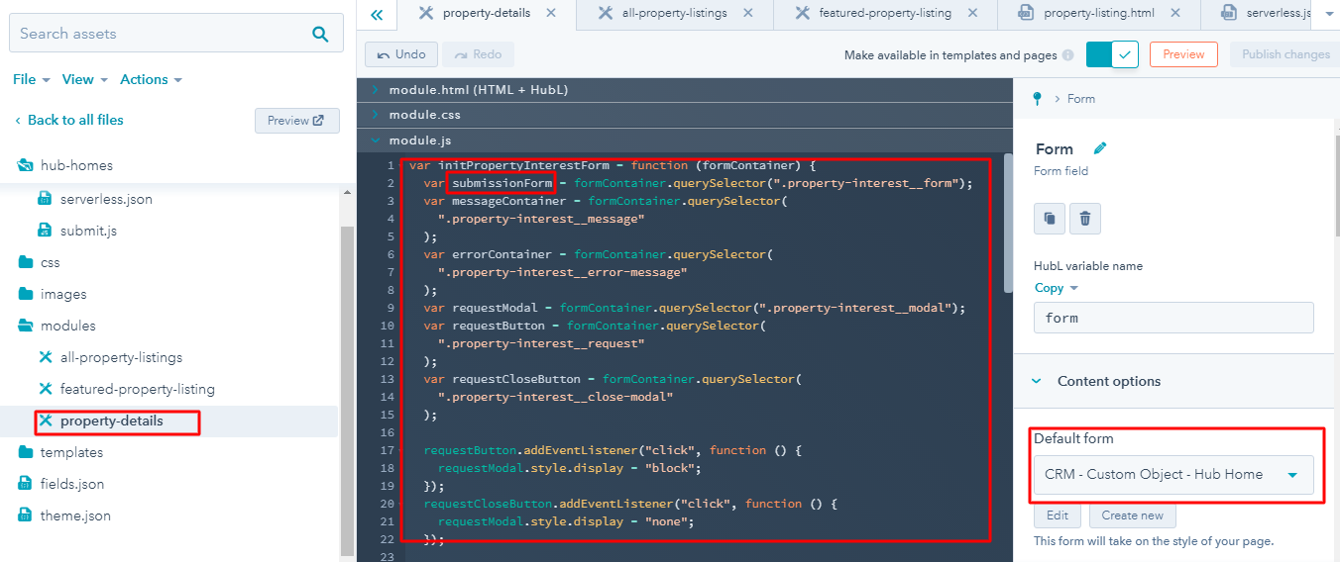Toggle Make available in templates switch
The image size is (1340, 562).
pos(1112,54)
